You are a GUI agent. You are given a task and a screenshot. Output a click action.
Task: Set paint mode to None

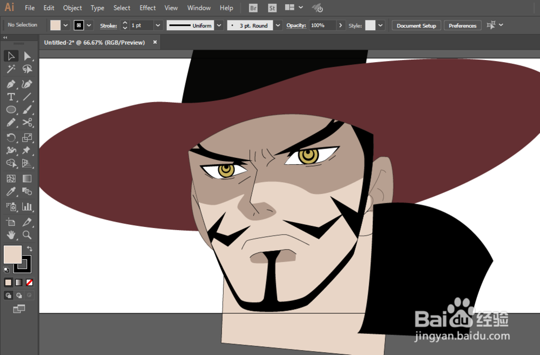30,283
